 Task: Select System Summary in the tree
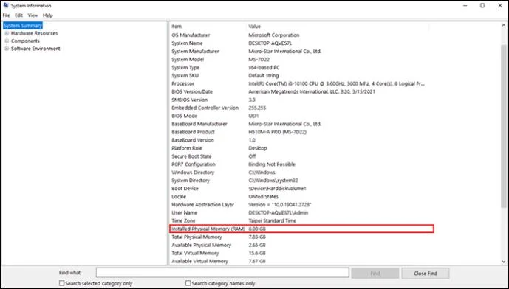coord(23,26)
